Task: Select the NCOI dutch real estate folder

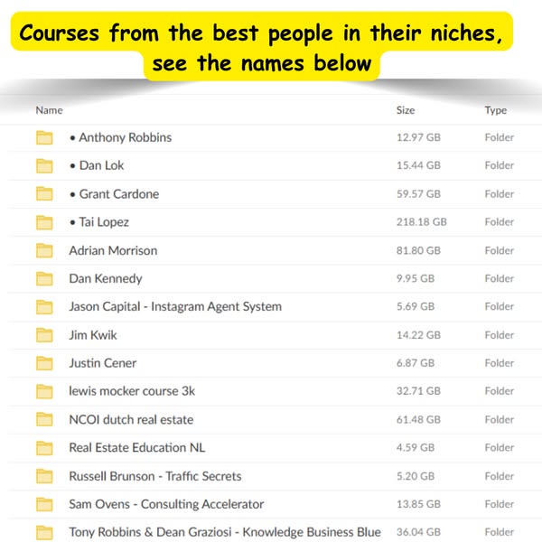Action: pos(131,419)
